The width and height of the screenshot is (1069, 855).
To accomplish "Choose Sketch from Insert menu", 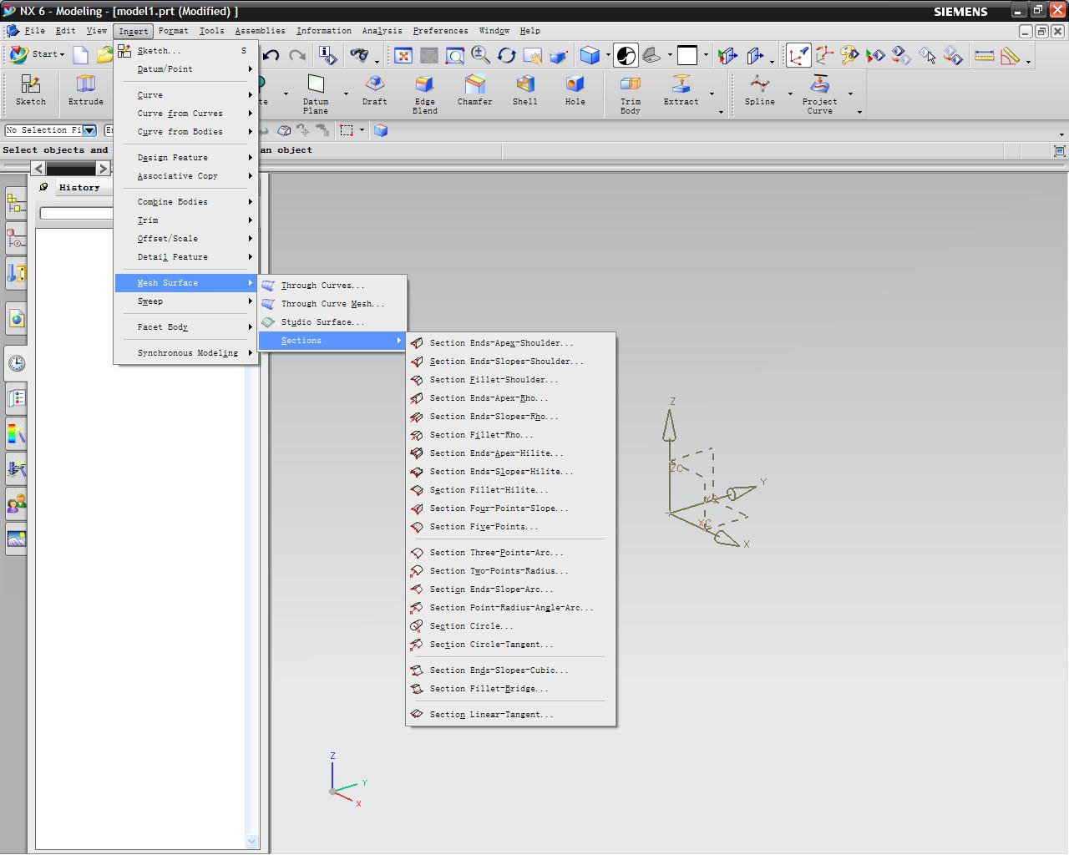I will [185, 51].
